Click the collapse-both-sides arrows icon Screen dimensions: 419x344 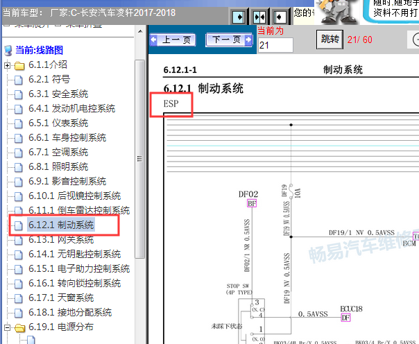pyautogui.click(x=259, y=17)
